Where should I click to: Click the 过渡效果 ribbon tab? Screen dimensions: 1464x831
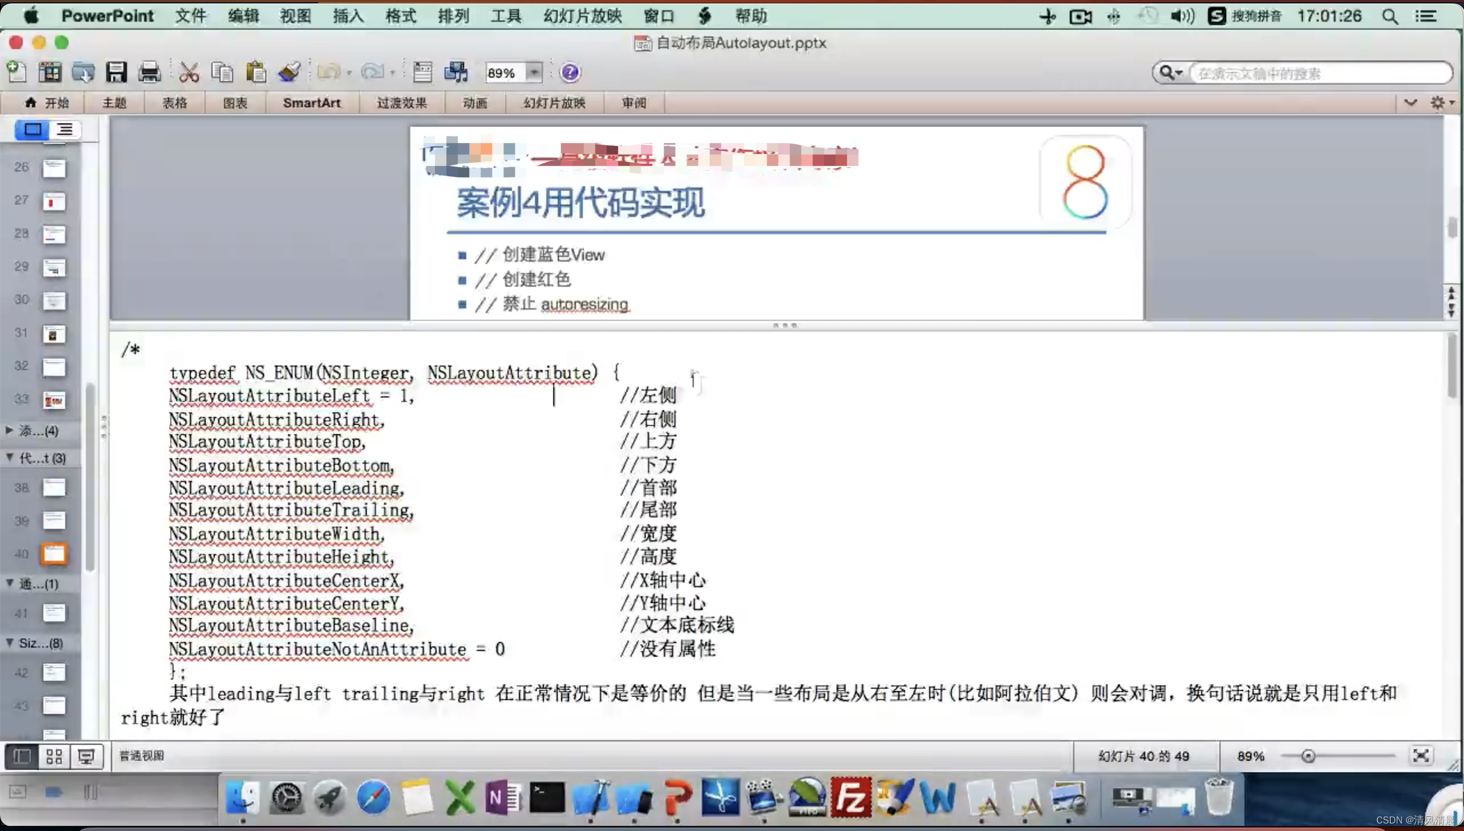(x=402, y=103)
